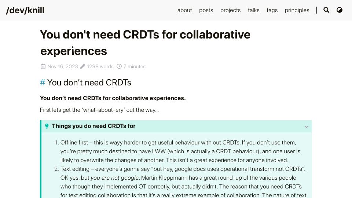Navigate to projects
The height and width of the screenshot is (198, 352).
(x=230, y=10)
